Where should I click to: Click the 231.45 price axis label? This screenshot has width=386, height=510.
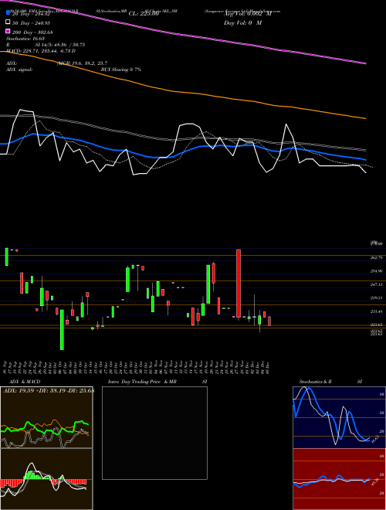tap(378, 311)
